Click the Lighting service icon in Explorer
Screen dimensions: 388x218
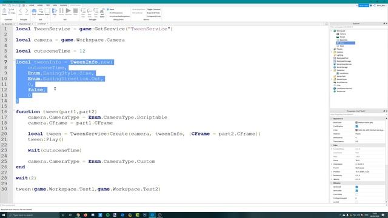click(x=335, y=55)
